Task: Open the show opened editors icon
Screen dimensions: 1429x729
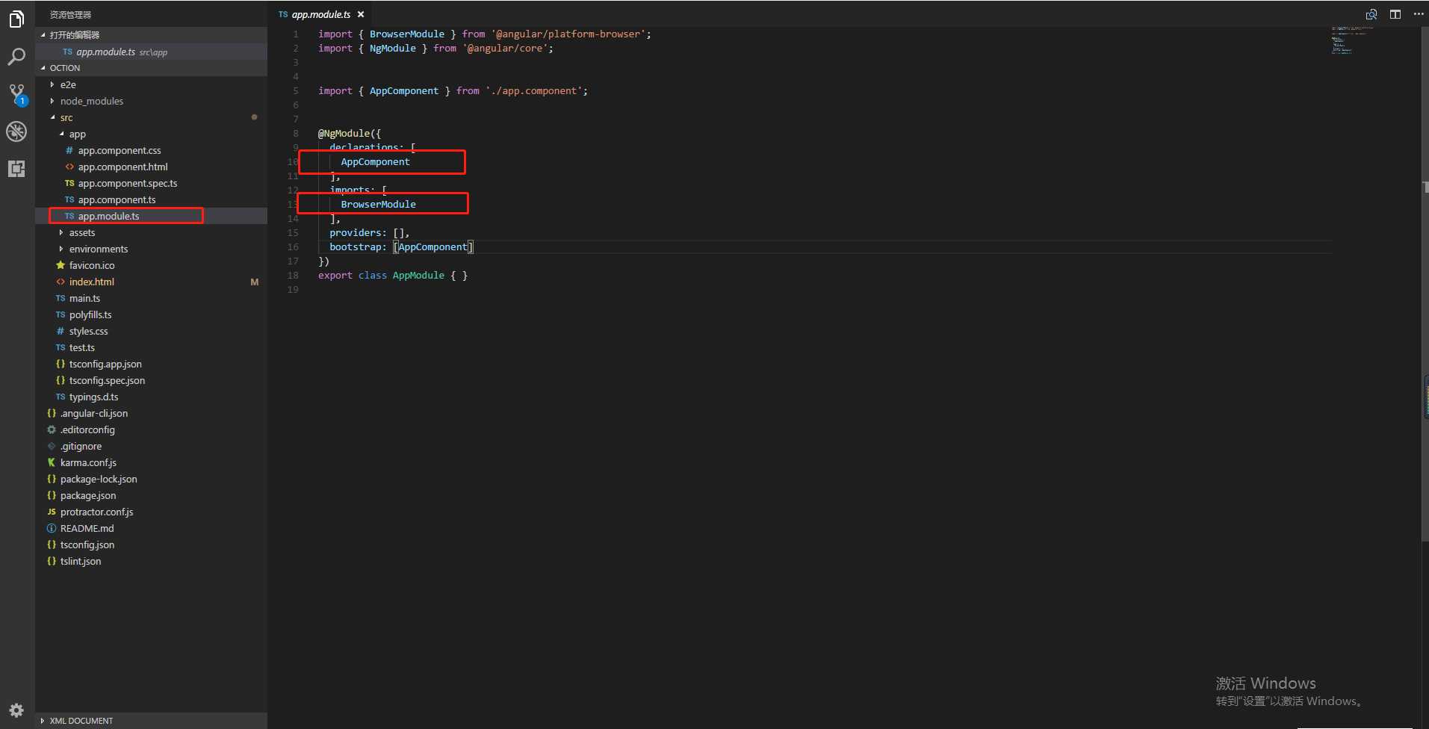Action: (x=1371, y=14)
